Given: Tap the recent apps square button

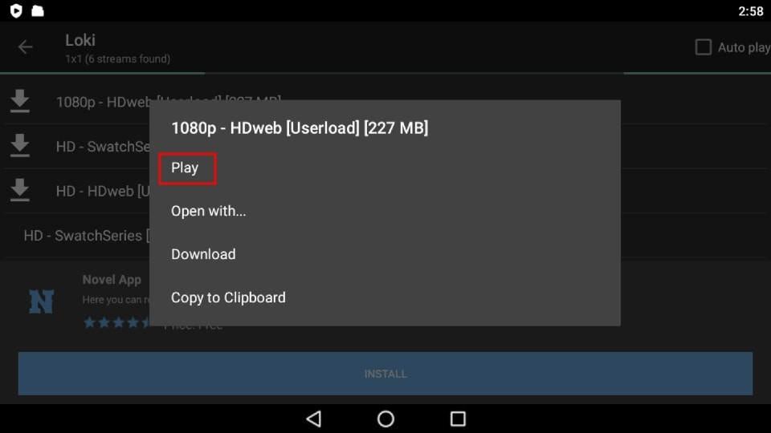Looking at the screenshot, I should coord(458,419).
